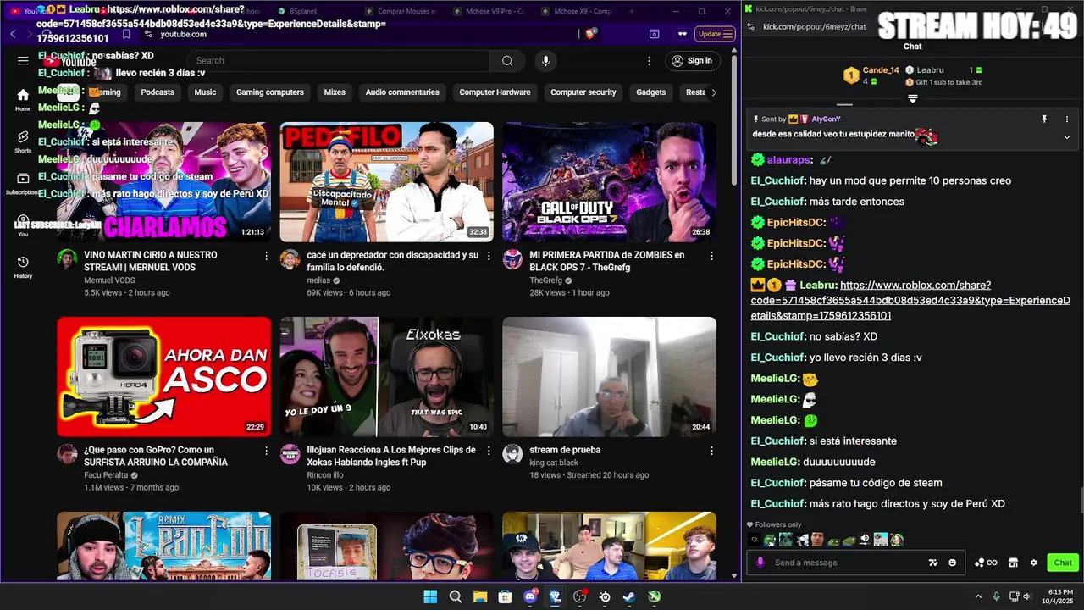
Task: Open options for TheGrefg Zombies video
Action: (x=711, y=256)
